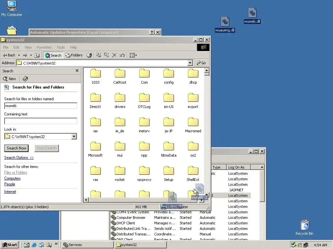Open the Help menu

pos(73,47)
